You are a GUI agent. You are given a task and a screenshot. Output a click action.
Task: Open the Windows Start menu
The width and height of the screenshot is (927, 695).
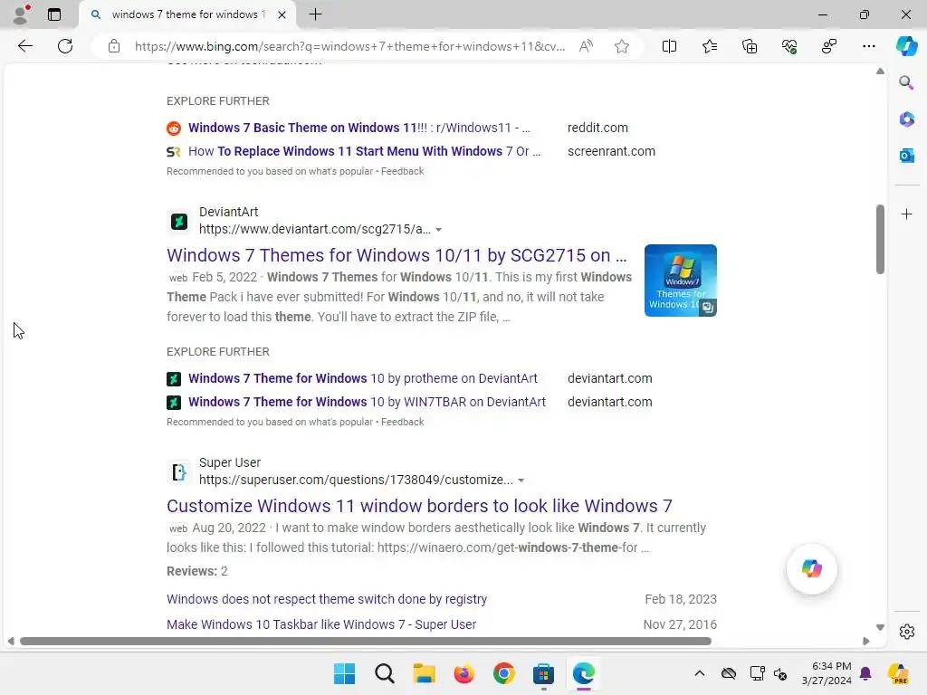pyautogui.click(x=344, y=673)
